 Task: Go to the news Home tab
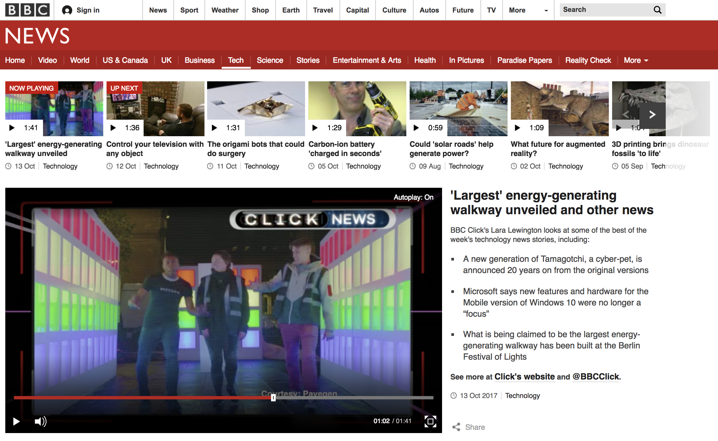(x=15, y=60)
